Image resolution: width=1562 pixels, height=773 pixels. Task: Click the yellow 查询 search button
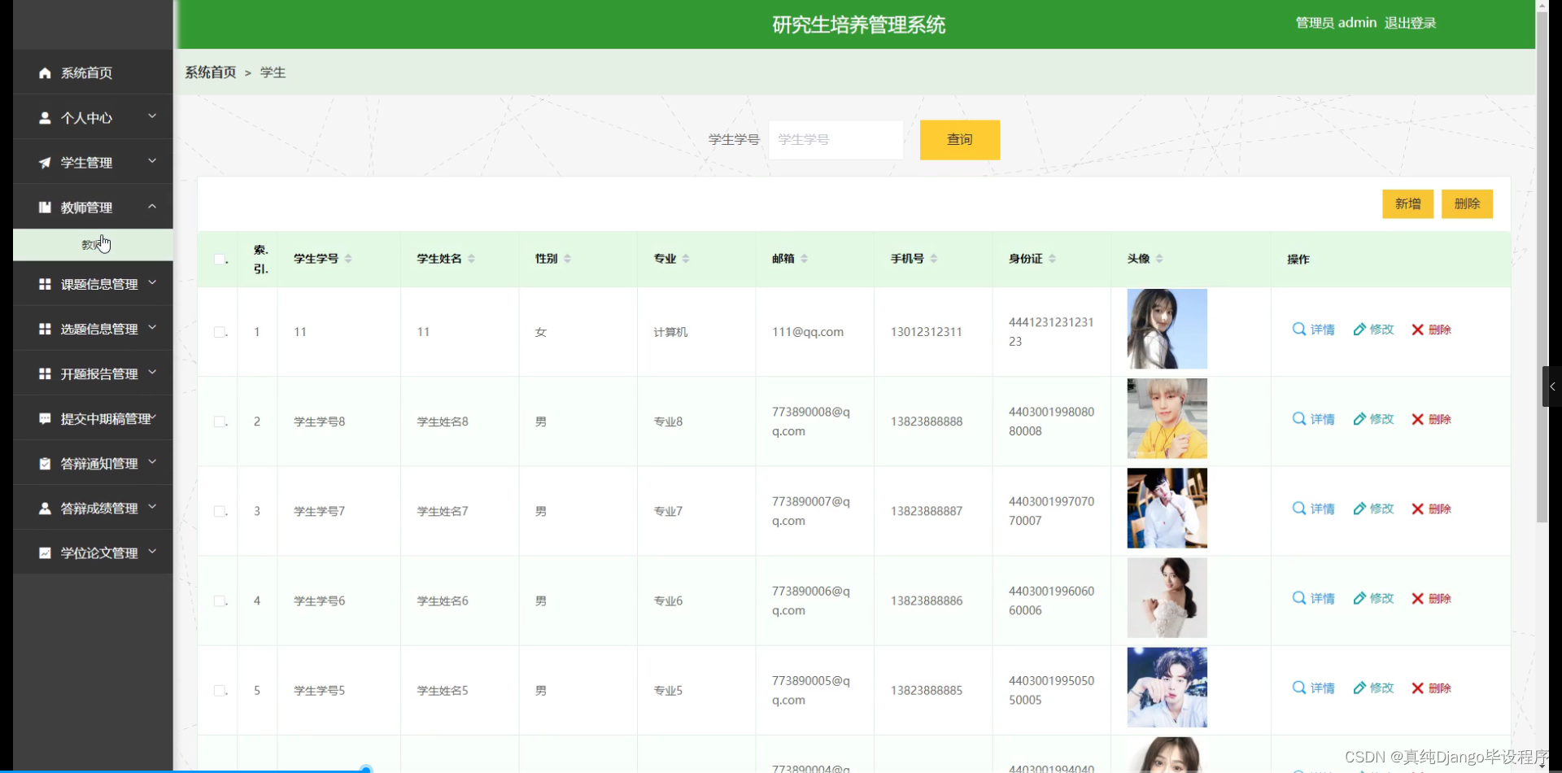pos(959,139)
